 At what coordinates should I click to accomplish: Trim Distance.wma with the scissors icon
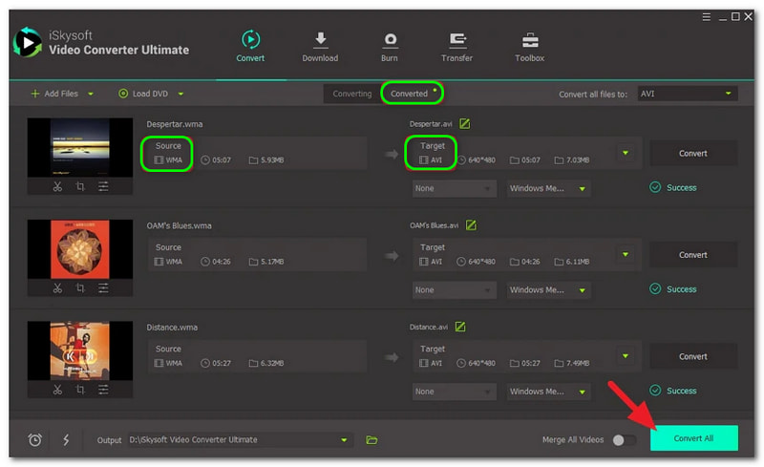pos(57,390)
